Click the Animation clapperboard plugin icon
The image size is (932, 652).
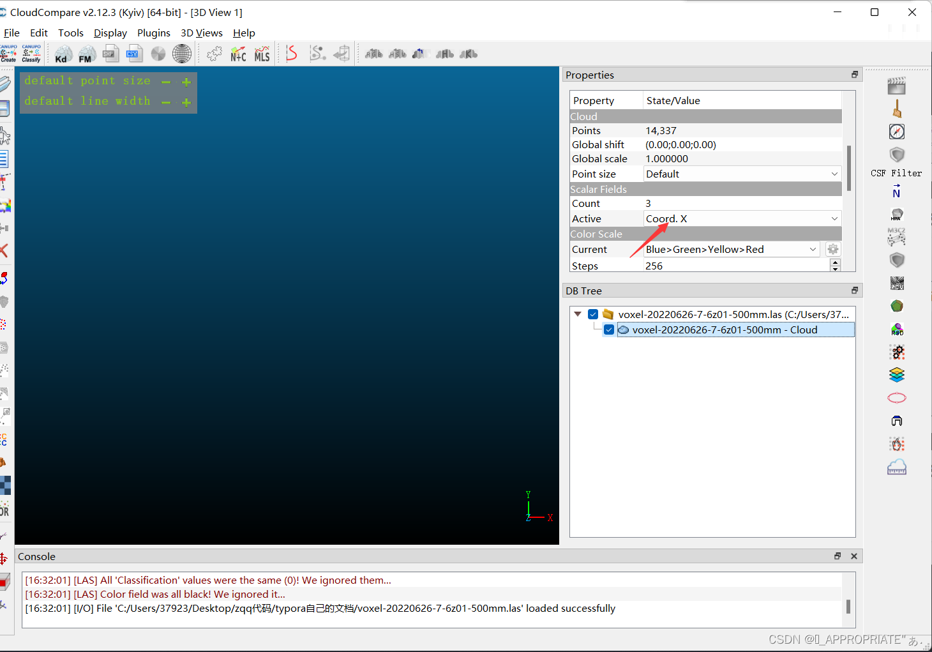(897, 86)
